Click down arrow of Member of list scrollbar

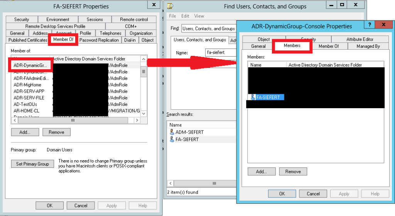tap(143, 114)
